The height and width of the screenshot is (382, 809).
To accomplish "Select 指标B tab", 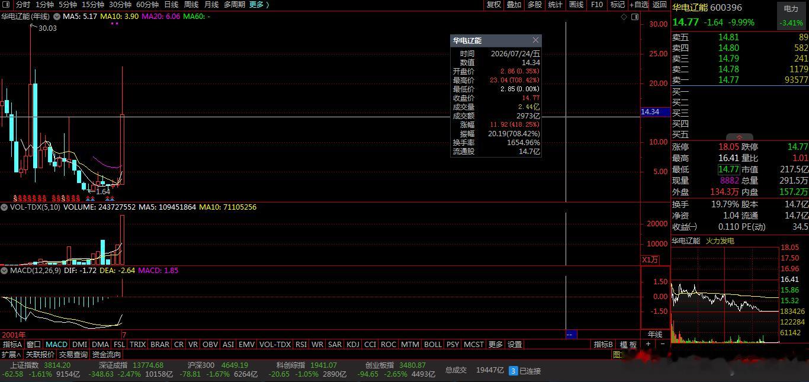I will coord(603,344).
